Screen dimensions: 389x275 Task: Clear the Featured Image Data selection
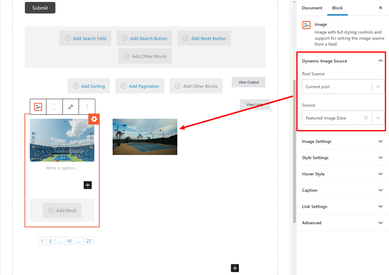pyautogui.click(x=366, y=118)
